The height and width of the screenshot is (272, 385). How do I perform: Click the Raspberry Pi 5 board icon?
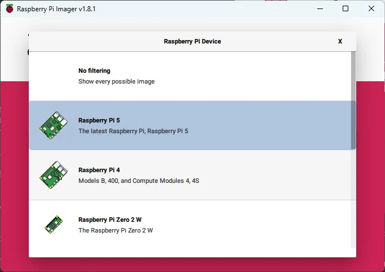click(x=53, y=125)
